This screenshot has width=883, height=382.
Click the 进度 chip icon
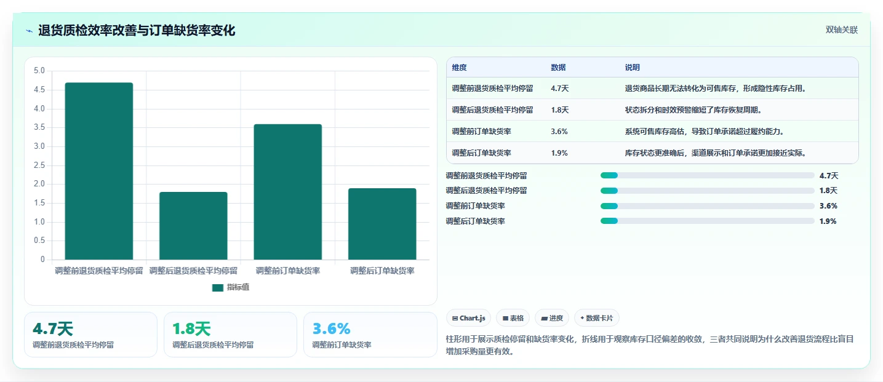pos(545,319)
